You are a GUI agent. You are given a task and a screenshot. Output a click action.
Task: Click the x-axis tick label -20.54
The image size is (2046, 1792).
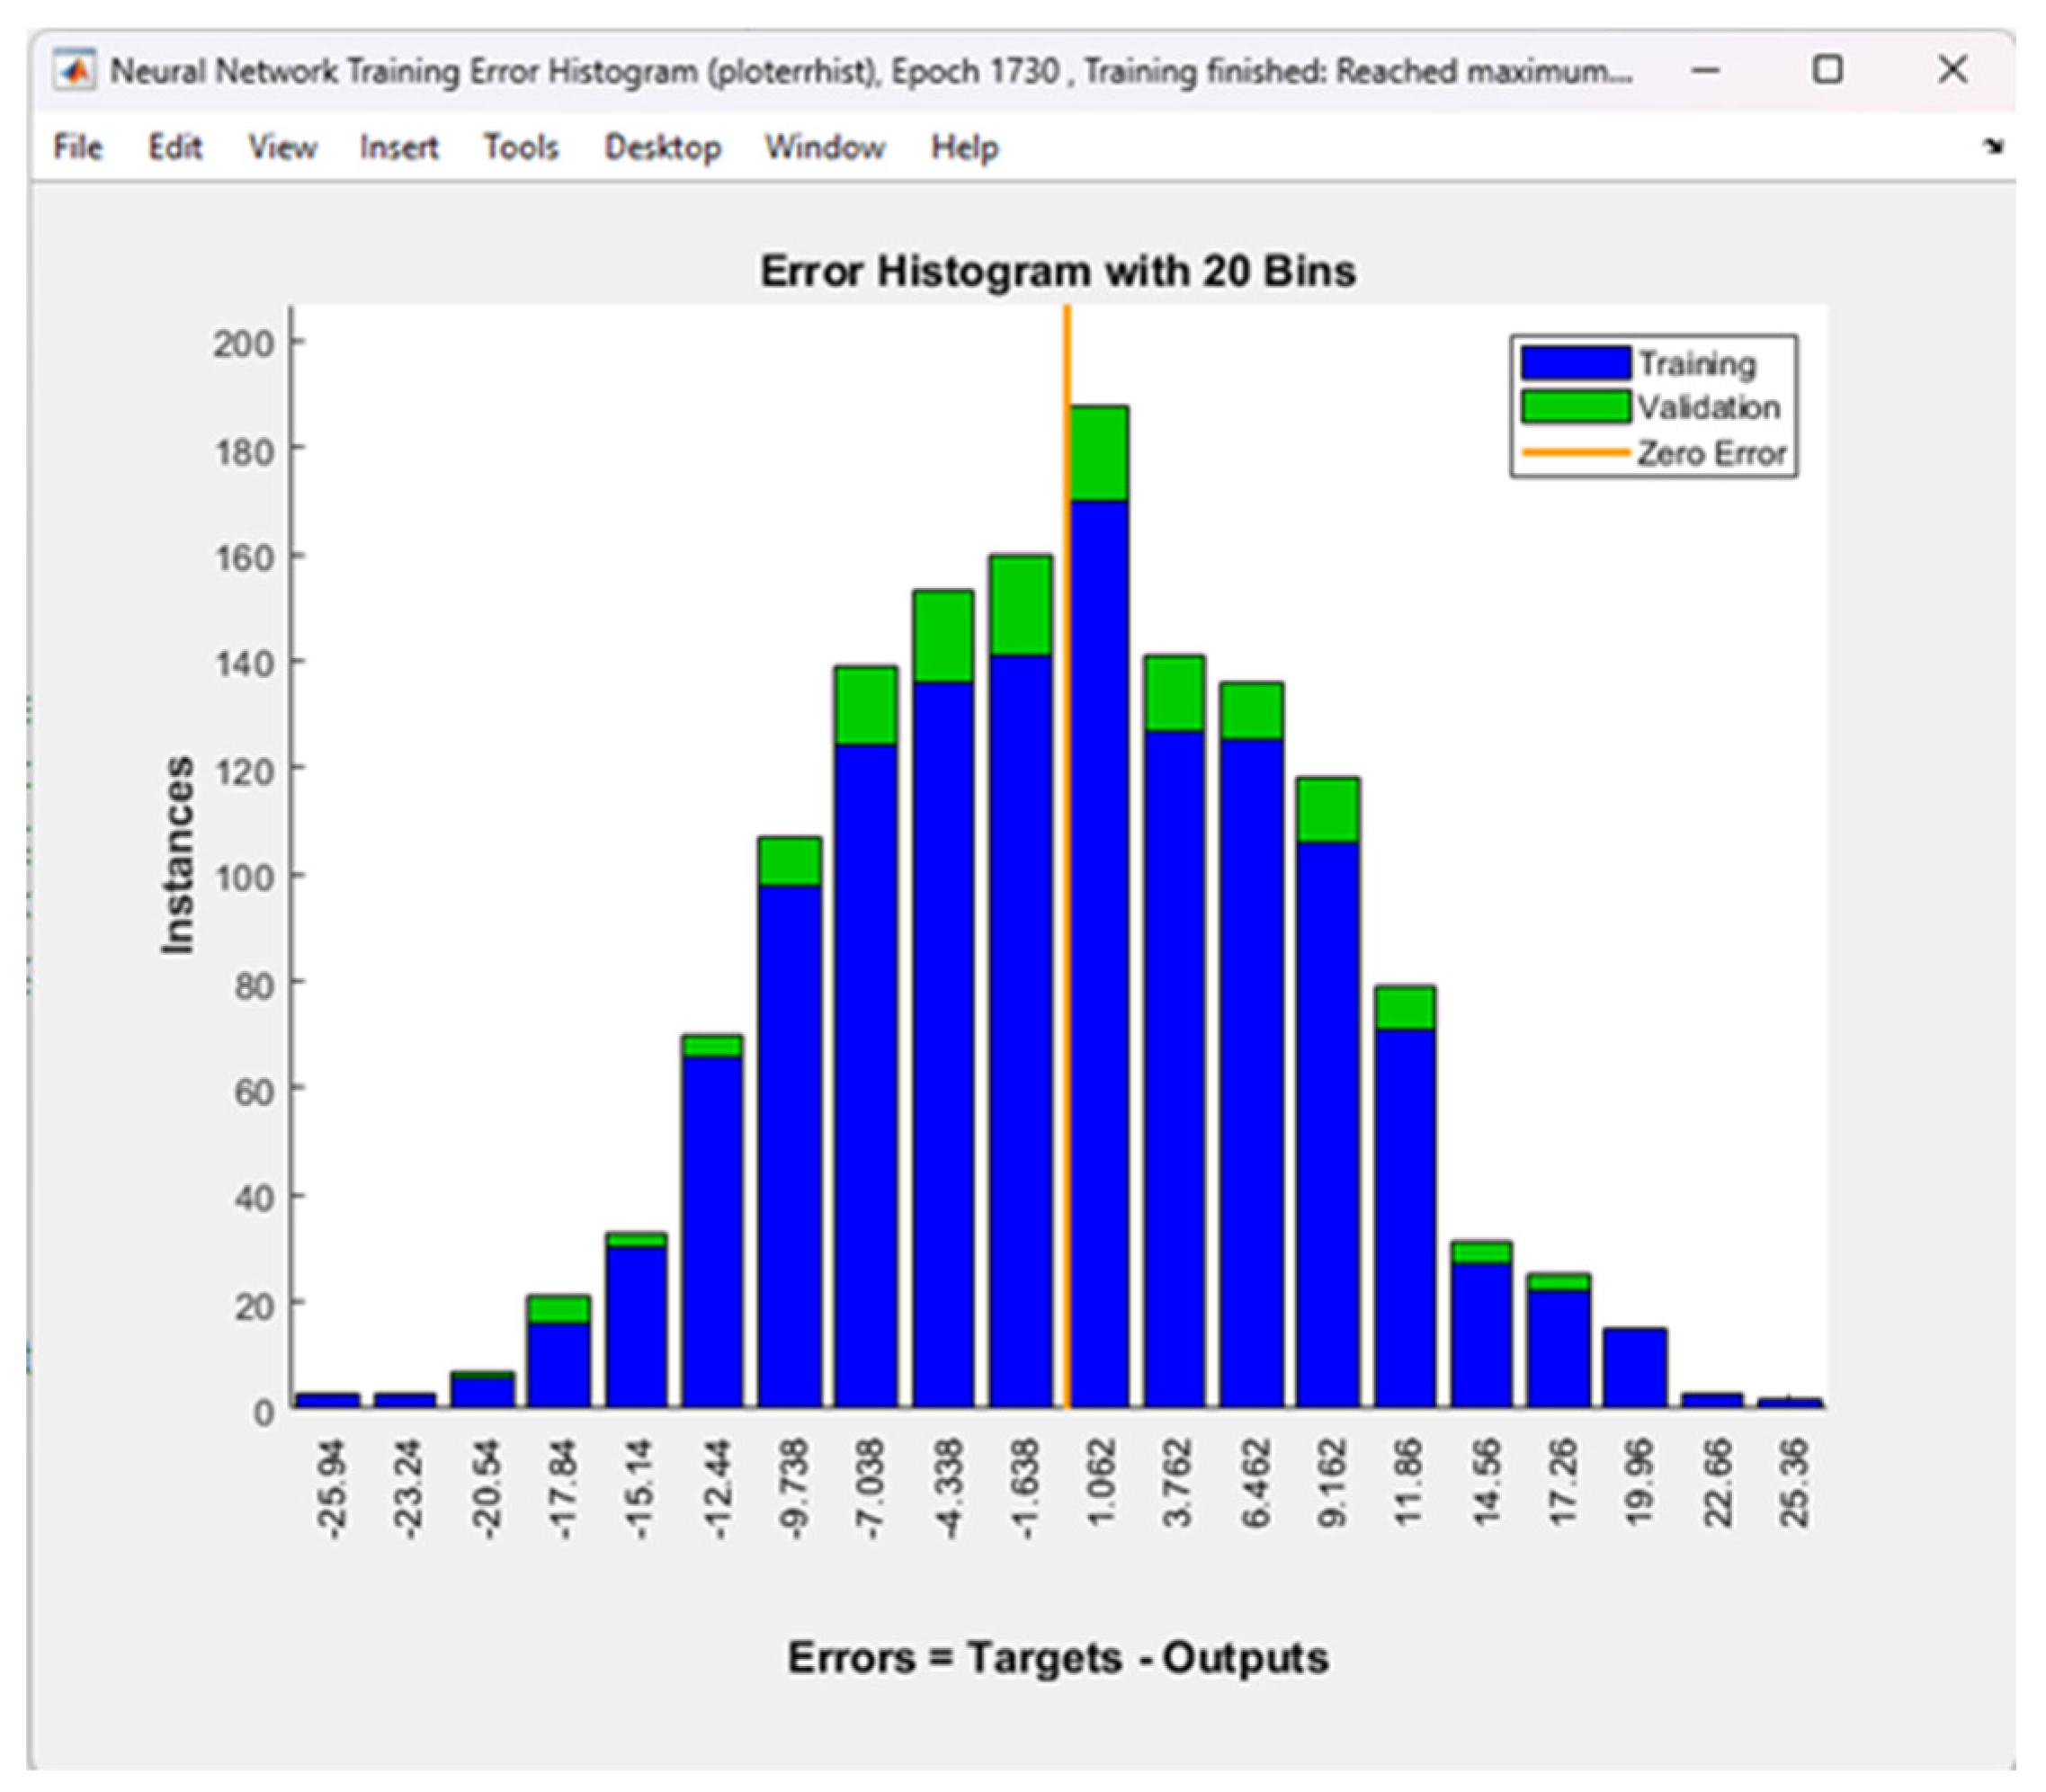(x=484, y=1489)
